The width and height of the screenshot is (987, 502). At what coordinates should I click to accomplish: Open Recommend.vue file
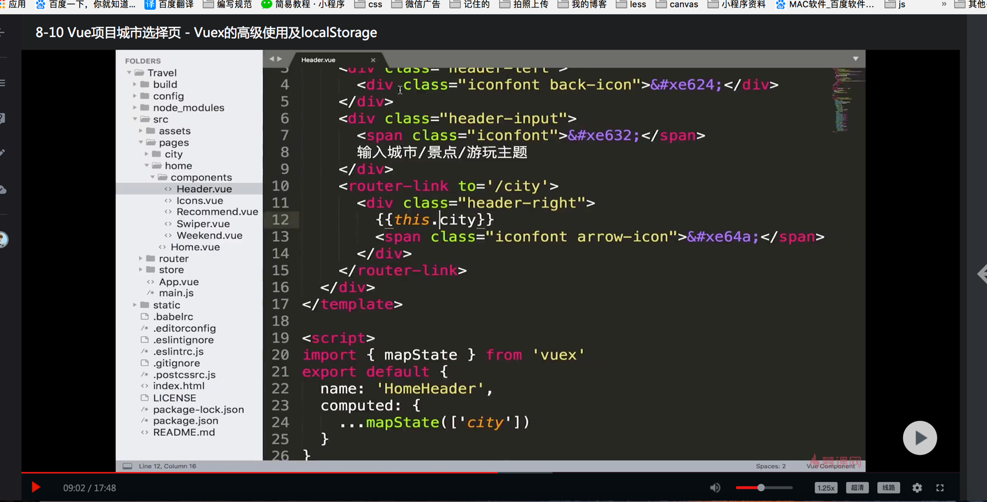[x=217, y=212]
